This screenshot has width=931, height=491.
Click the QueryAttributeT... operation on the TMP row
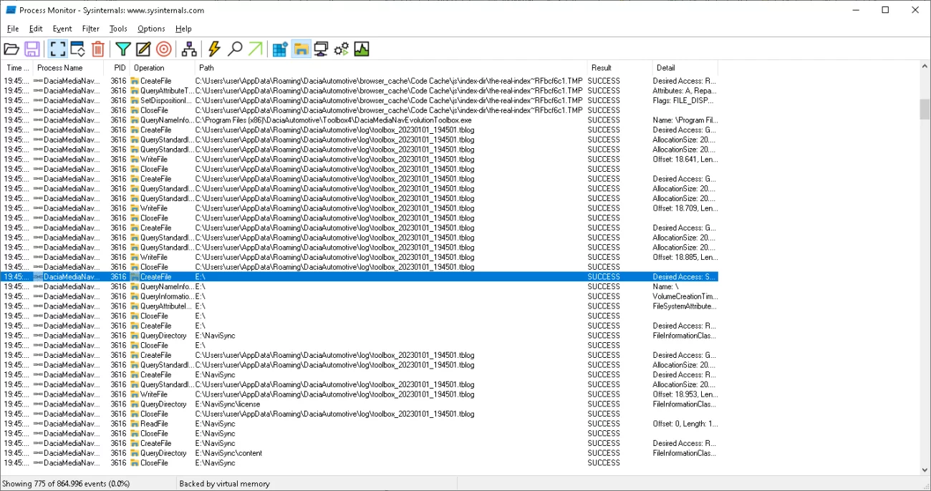point(167,91)
